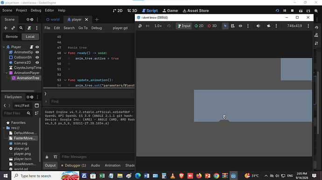Close the player scene tab
Viewport: 322px width, 180px height.
pos(87,20)
